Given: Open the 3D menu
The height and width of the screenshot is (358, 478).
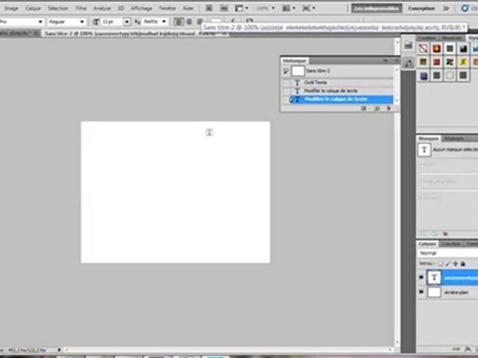Looking at the screenshot, I should pyautogui.click(x=121, y=8).
